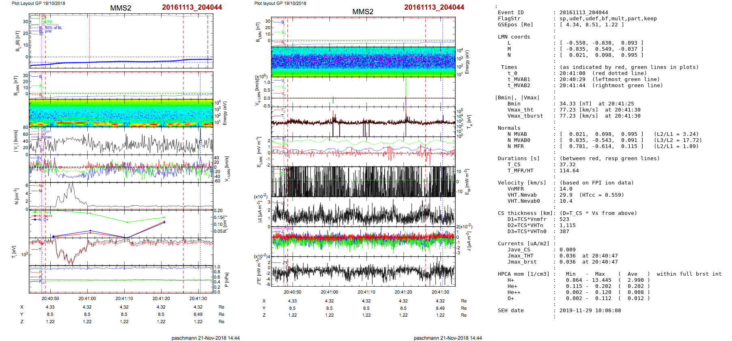Image resolution: width=732 pixels, height=341 pixels.
Task: Click the left 'paschmann 21-Nov-2018 14:44' footer
Action: click(205, 338)
